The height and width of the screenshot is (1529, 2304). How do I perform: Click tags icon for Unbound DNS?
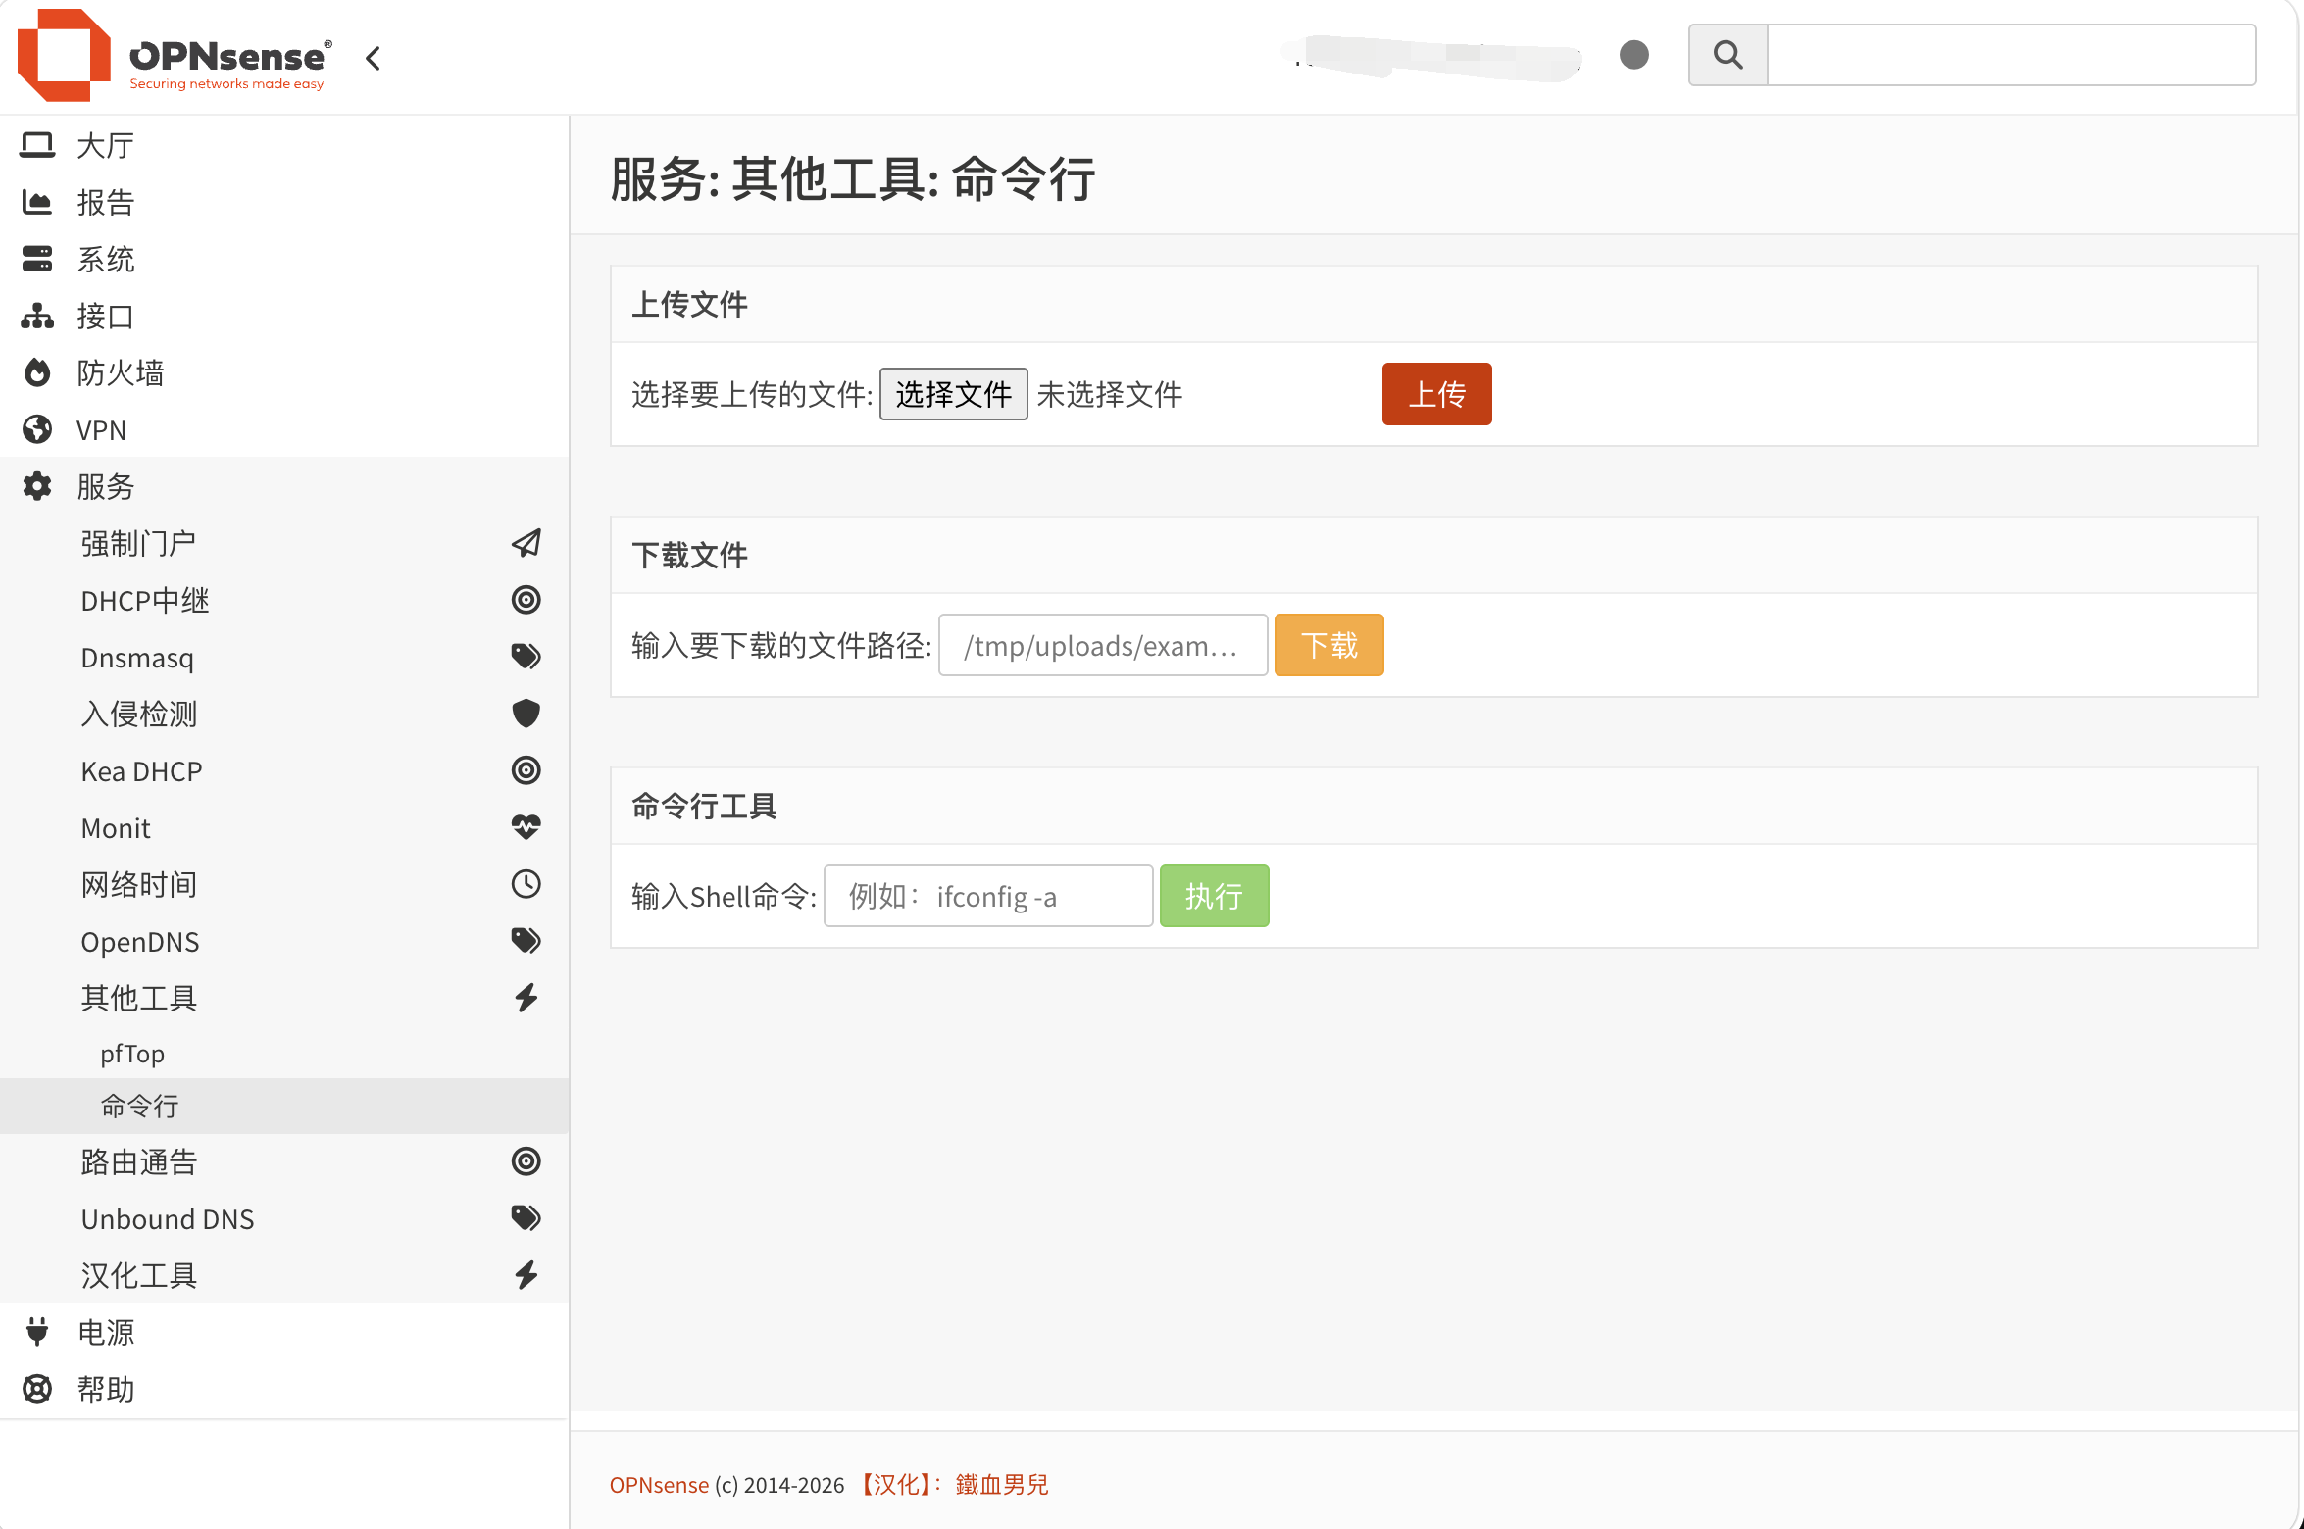tap(526, 1218)
